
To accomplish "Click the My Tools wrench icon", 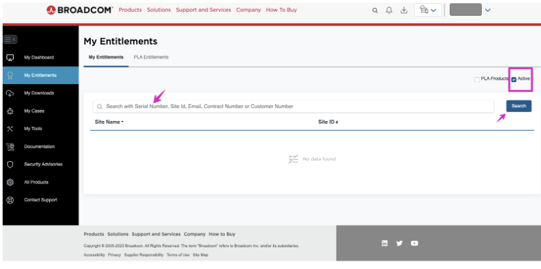I will [10, 129].
